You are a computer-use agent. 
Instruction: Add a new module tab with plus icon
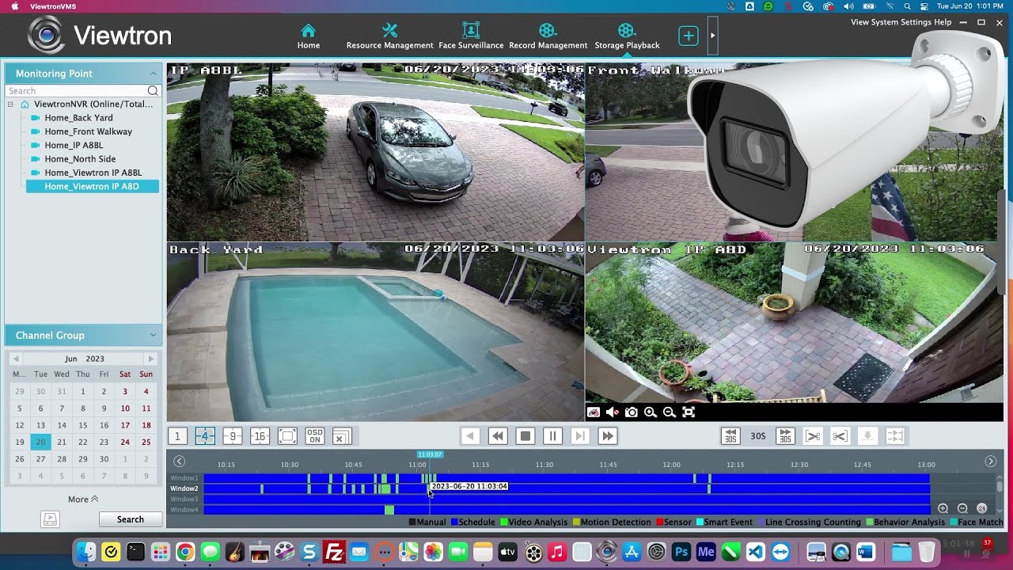click(x=689, y=36)
